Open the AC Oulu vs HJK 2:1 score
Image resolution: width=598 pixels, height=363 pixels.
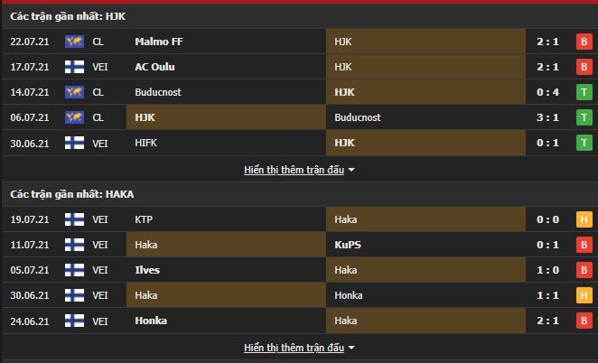547,67
